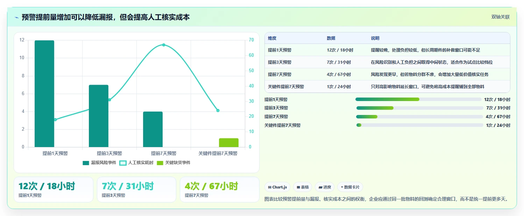Click 提前3天预警 in the table's second row
The height and width of the screenshot is (216, 524).
point(280,62)
